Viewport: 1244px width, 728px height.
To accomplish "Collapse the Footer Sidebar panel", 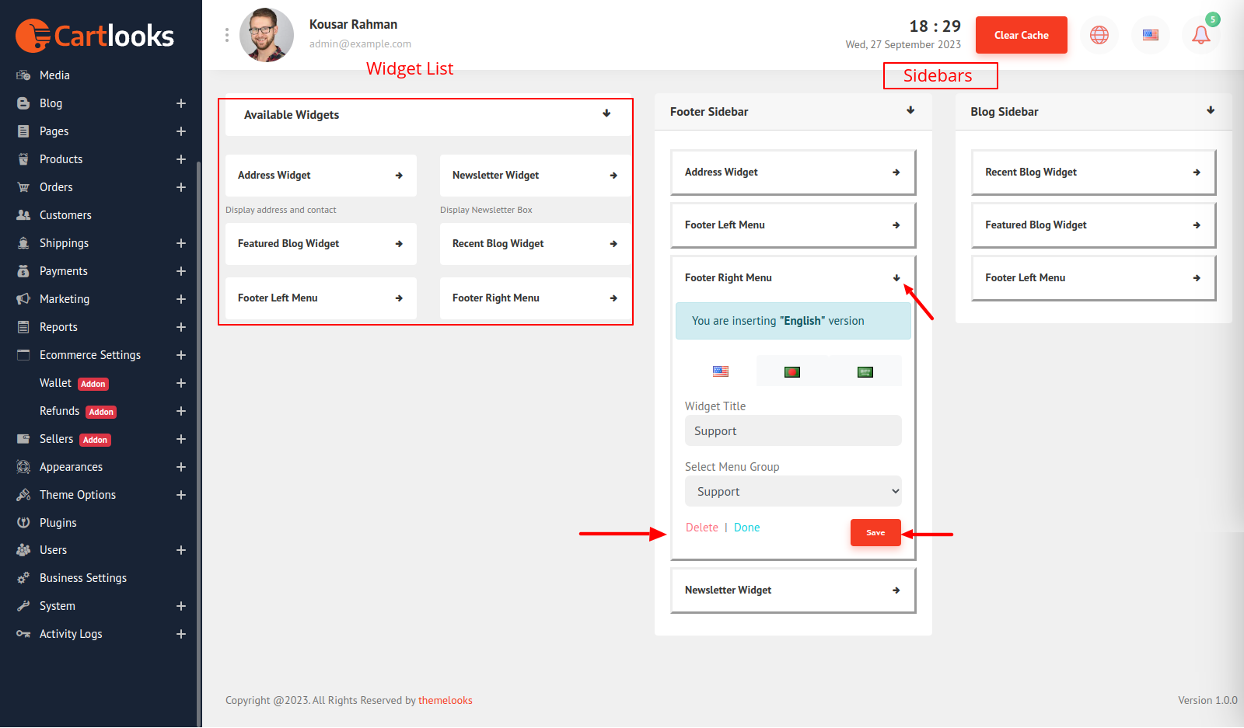I will pos(910,111).
